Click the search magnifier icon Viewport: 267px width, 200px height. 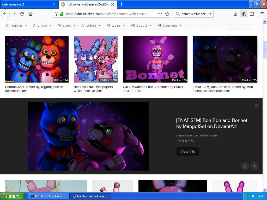(178, 14)
